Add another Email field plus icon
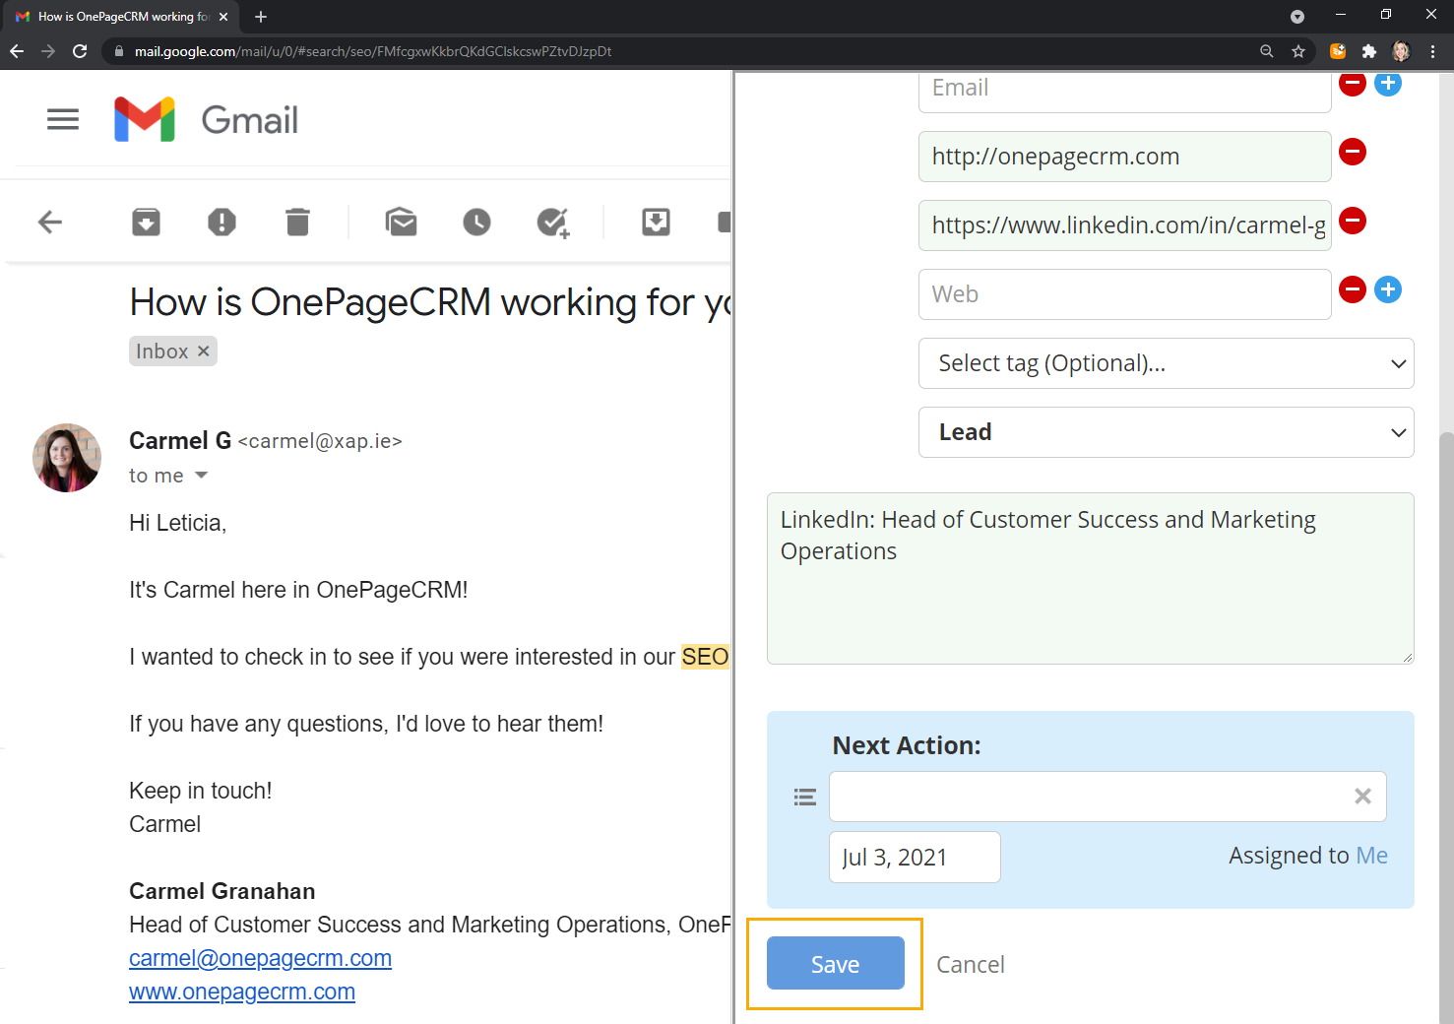Image resolution: width=1454 pixels, height=1024 pixels. [x=1388, y=84]
